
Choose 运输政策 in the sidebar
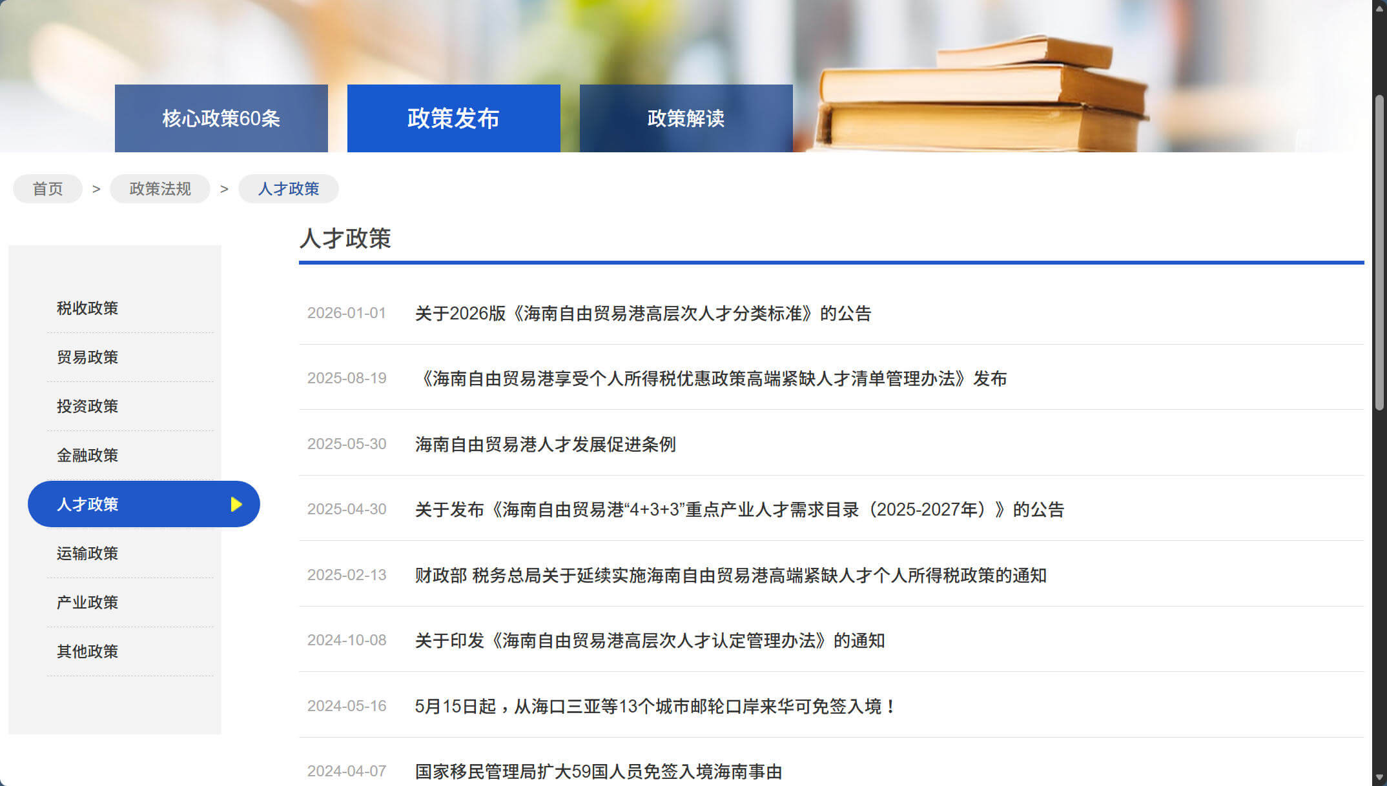(x=88, y=554)
